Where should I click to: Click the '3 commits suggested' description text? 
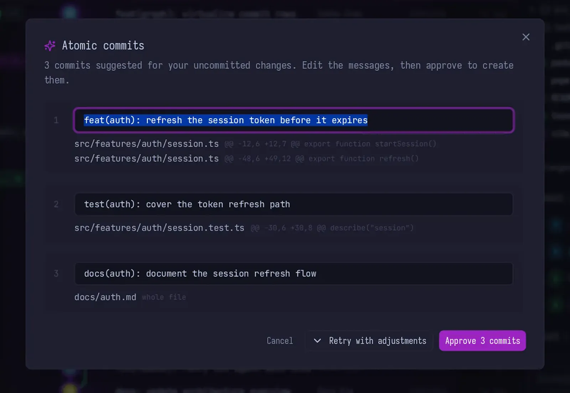click(279, 73)
